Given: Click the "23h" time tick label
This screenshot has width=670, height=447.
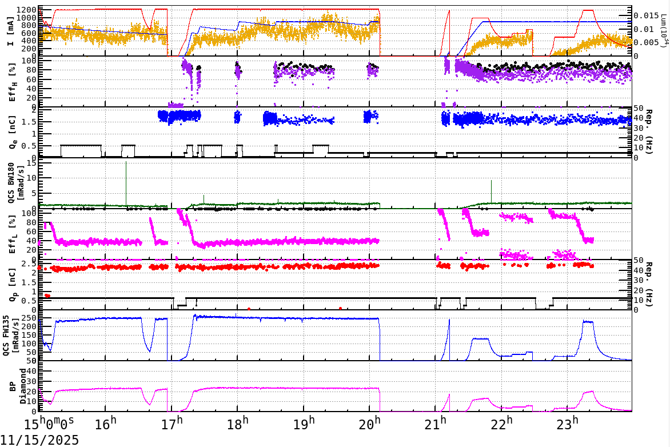Looking at the screenshot, I should click(x=567, y=424).
